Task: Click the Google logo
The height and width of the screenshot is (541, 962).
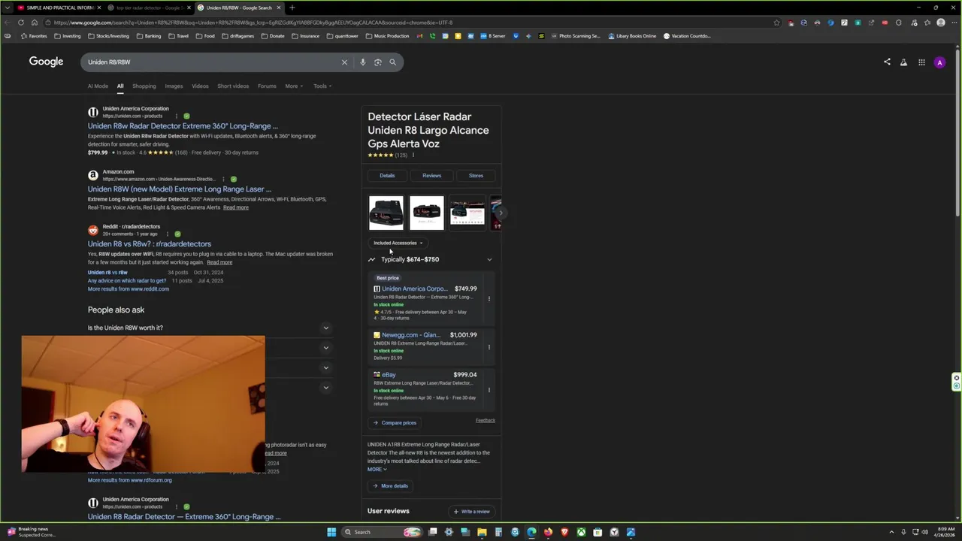Action: click(46, 62)
